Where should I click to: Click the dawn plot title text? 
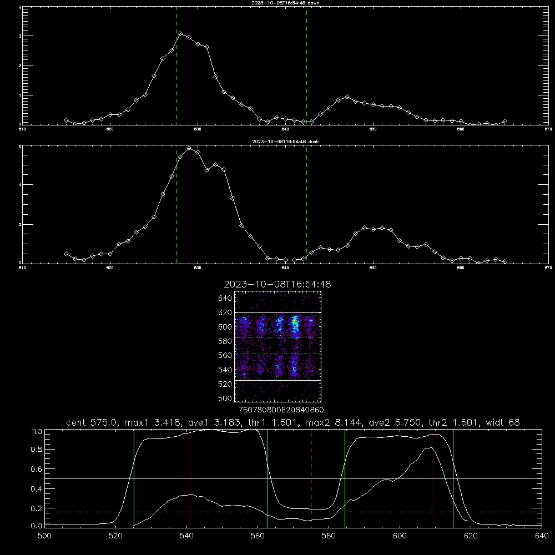[285, 3]
